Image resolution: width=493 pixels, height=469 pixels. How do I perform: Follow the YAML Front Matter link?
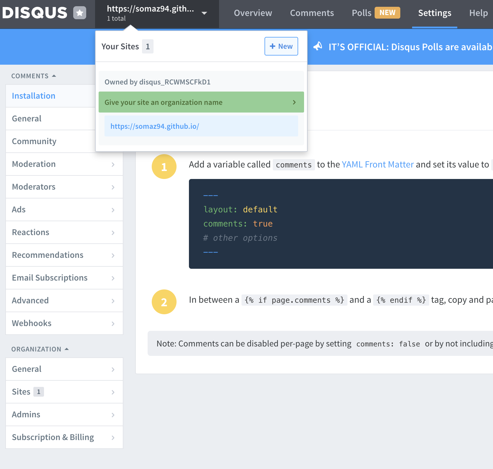pos(378,165)
